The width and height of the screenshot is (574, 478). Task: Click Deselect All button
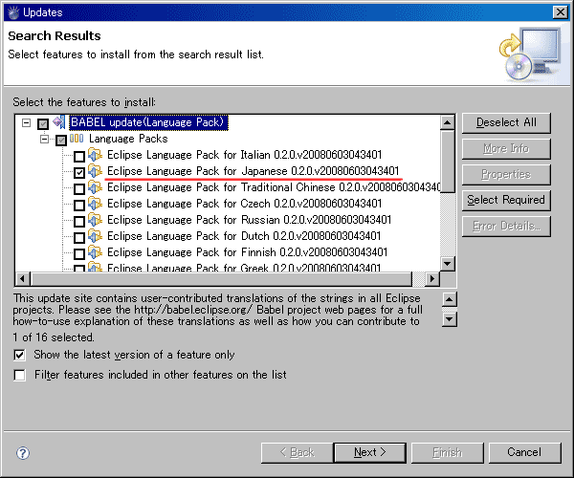[x=506, y=123]
